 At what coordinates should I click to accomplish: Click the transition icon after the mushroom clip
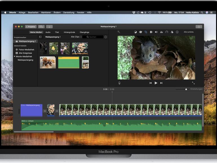point(57,111)
